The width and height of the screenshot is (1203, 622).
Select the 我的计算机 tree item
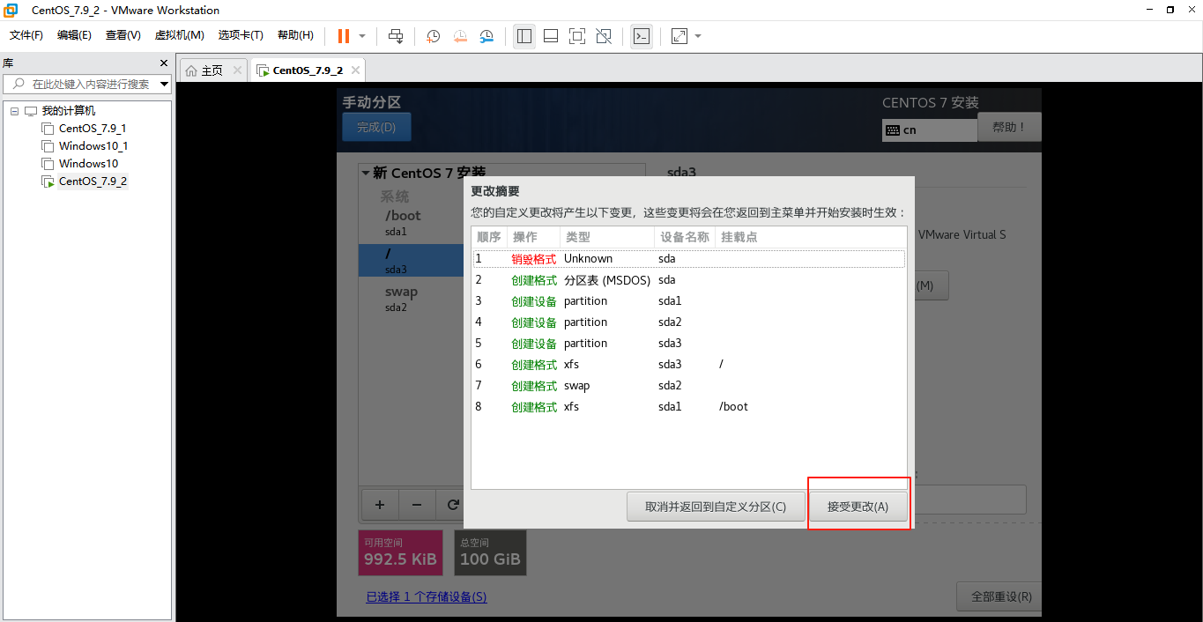(69, 111)
